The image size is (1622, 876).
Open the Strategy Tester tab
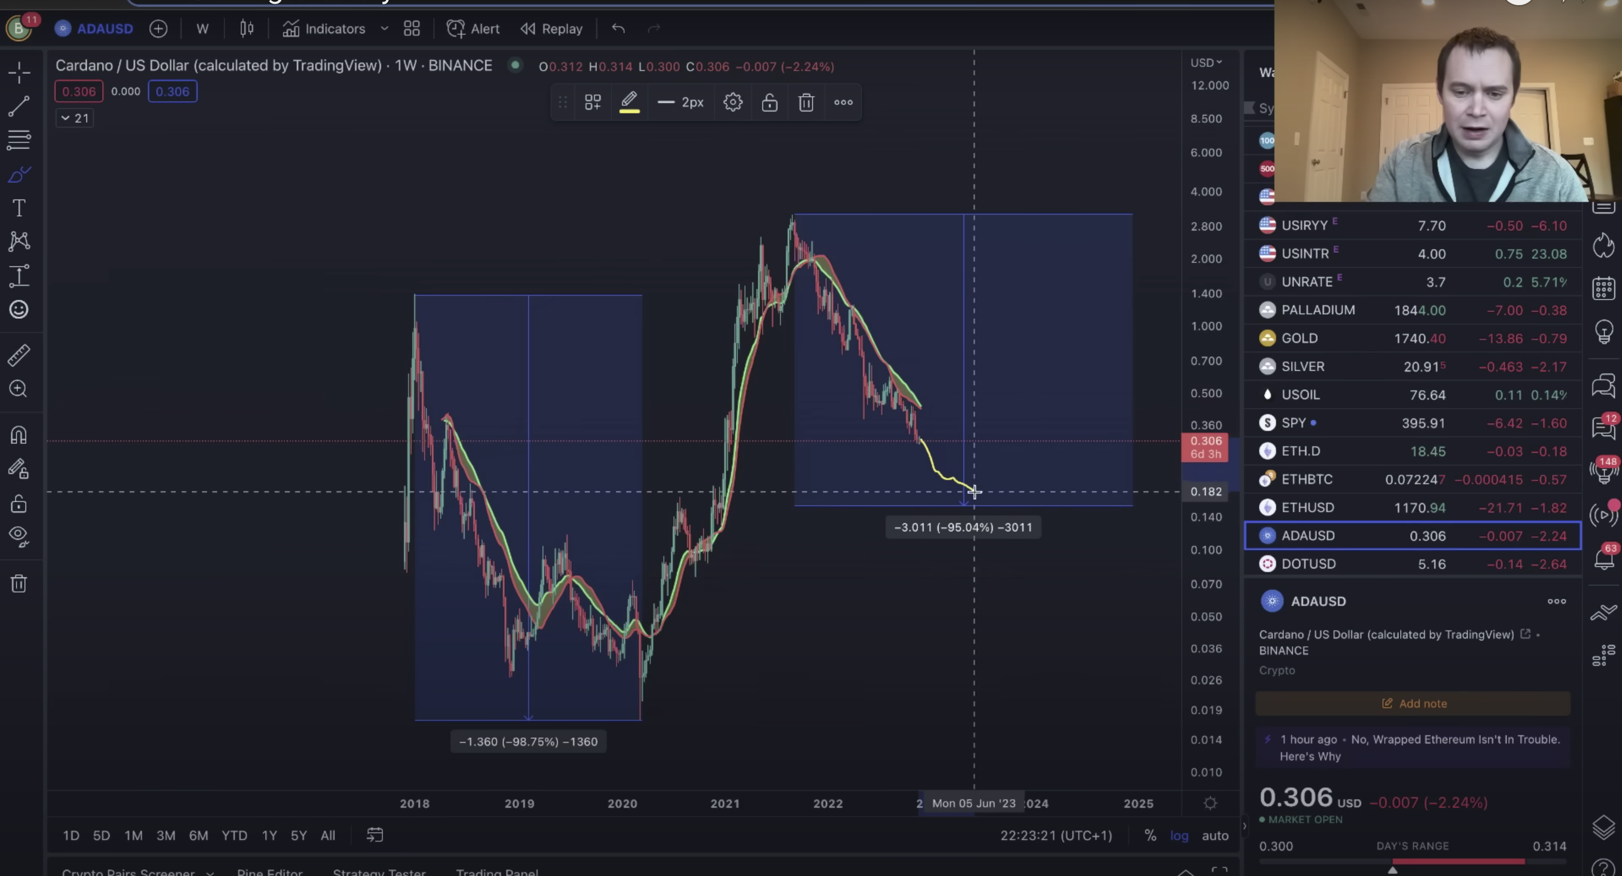(x=379, y=871)
